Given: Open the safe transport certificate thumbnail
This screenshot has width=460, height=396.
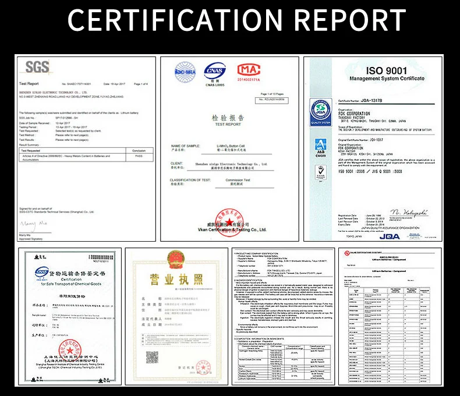Looking at the screenshot, I should (x=70, y=316).
